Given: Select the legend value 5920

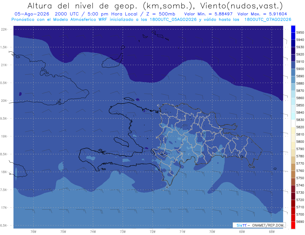Looking at the screenshot, I should coord(300,54).
